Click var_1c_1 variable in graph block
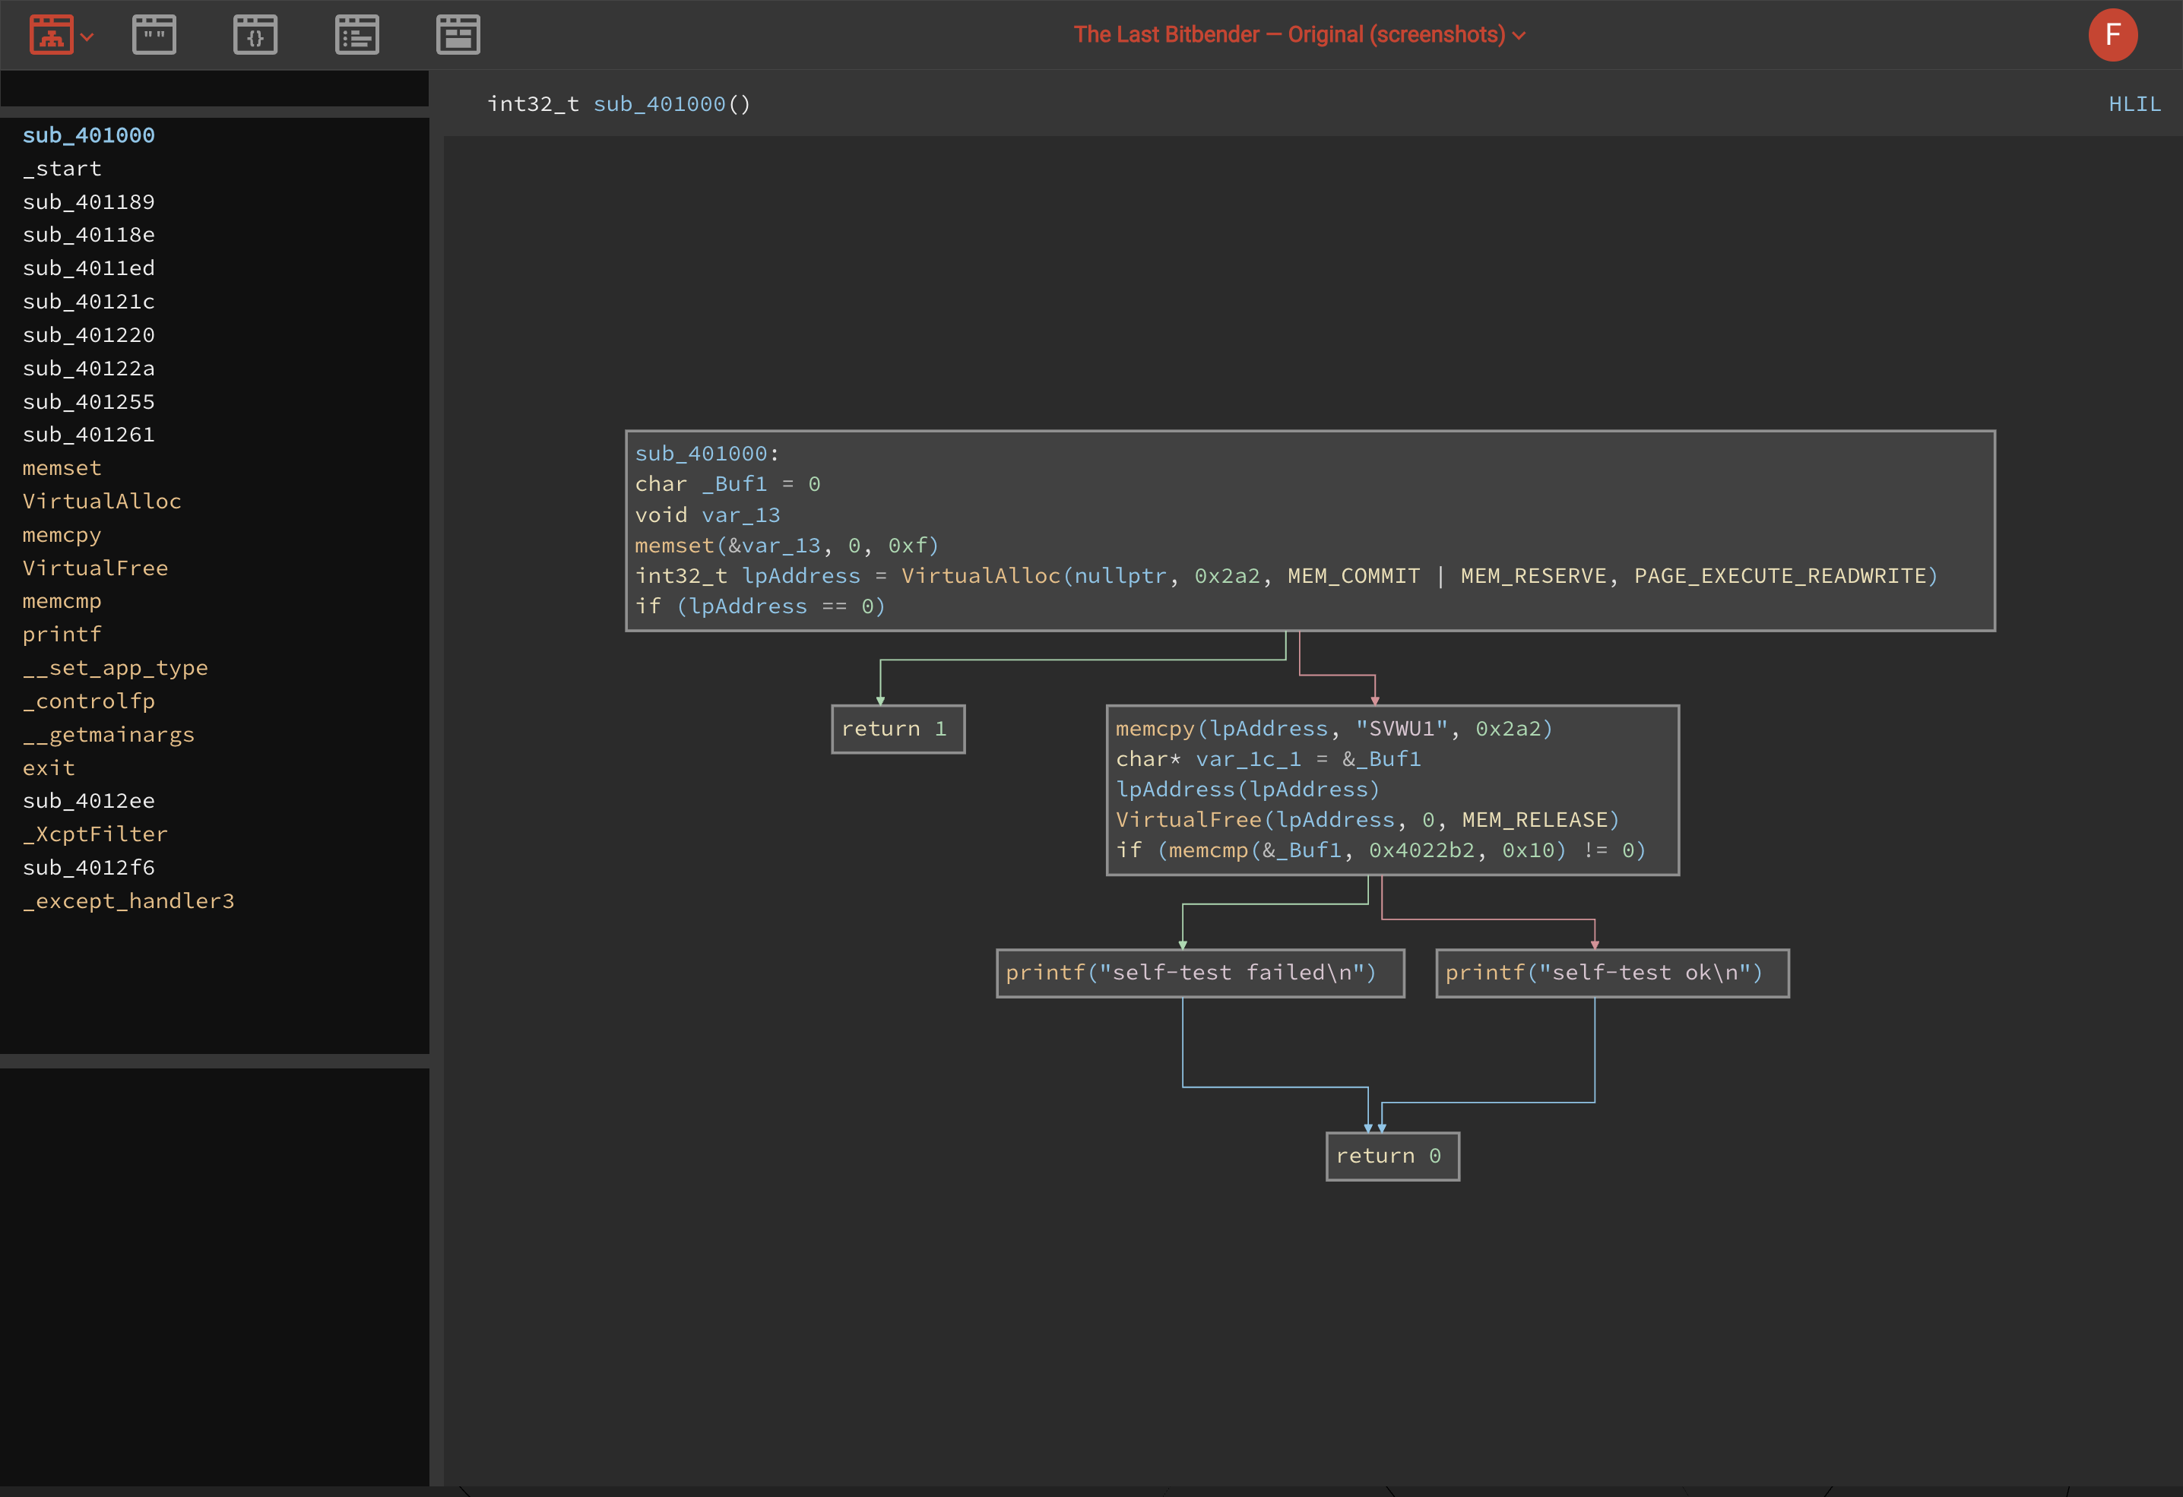Screen dimensions: 2183x1497 click(x=1248, y=759)
